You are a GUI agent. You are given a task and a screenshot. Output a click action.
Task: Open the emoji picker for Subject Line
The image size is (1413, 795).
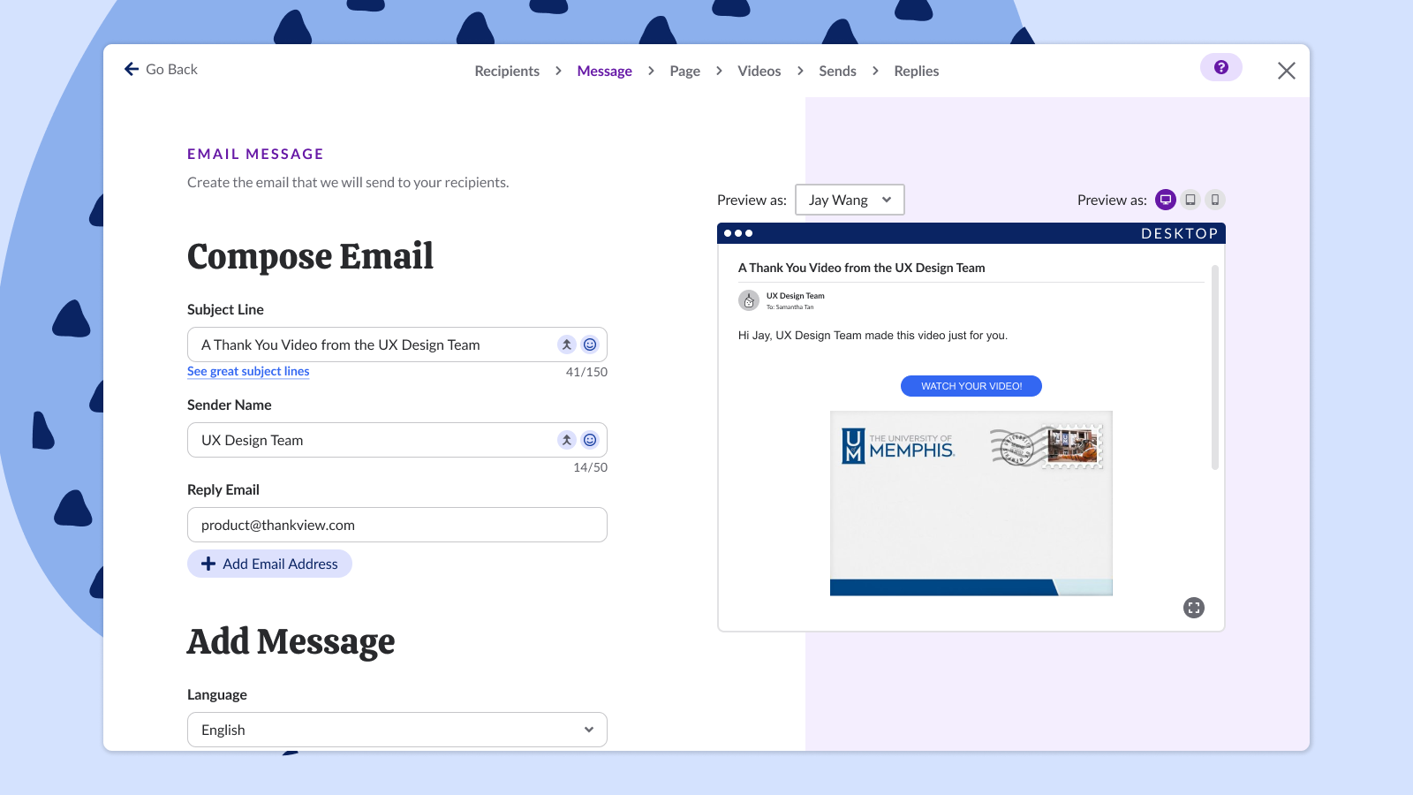590,344
